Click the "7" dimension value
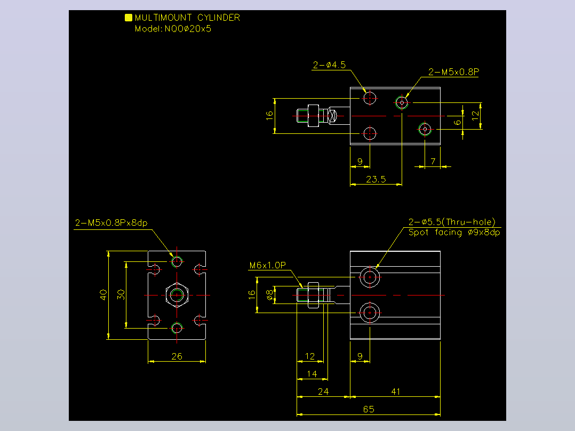 click(x=433, y=162)
